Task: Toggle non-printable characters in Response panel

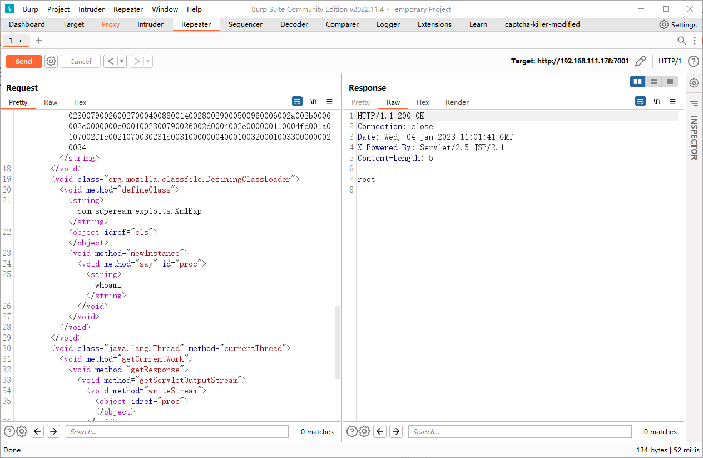Action: [657, 101]
